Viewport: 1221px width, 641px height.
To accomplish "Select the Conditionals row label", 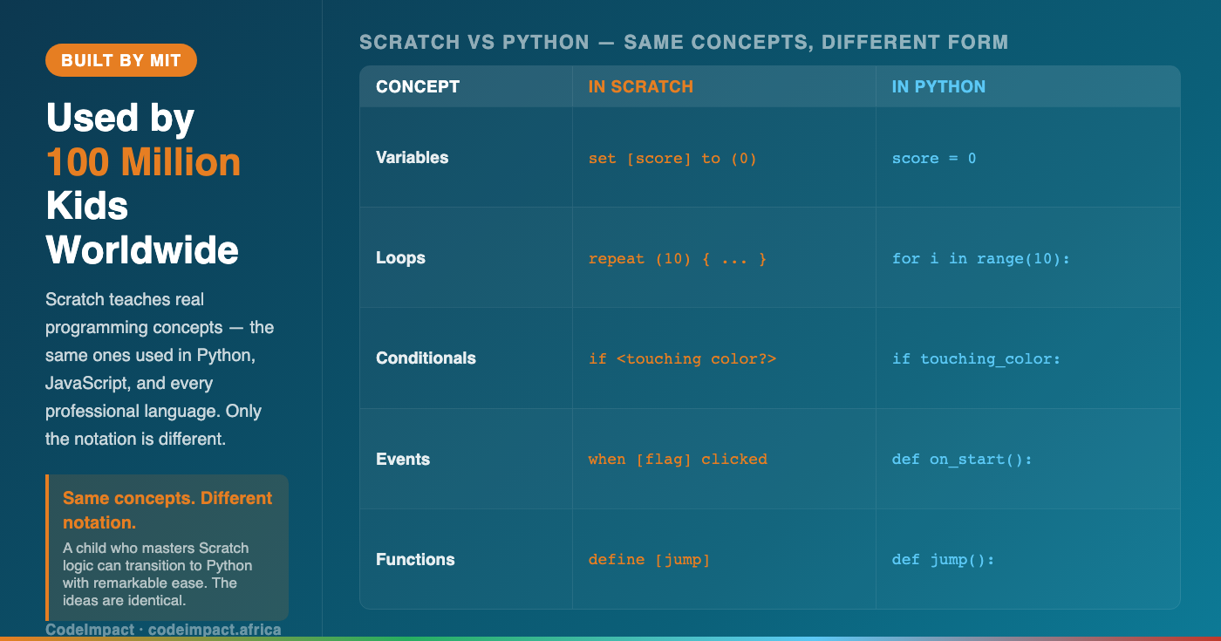I will pos(426,358).
